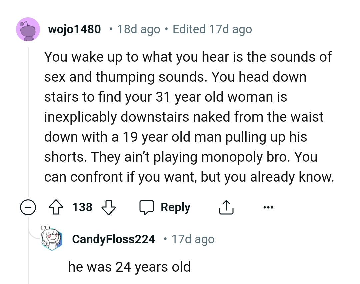The image size is (360, 284).
Task: Go to CandyFloss224's user profile link
Action: click(x=113, y=239)
